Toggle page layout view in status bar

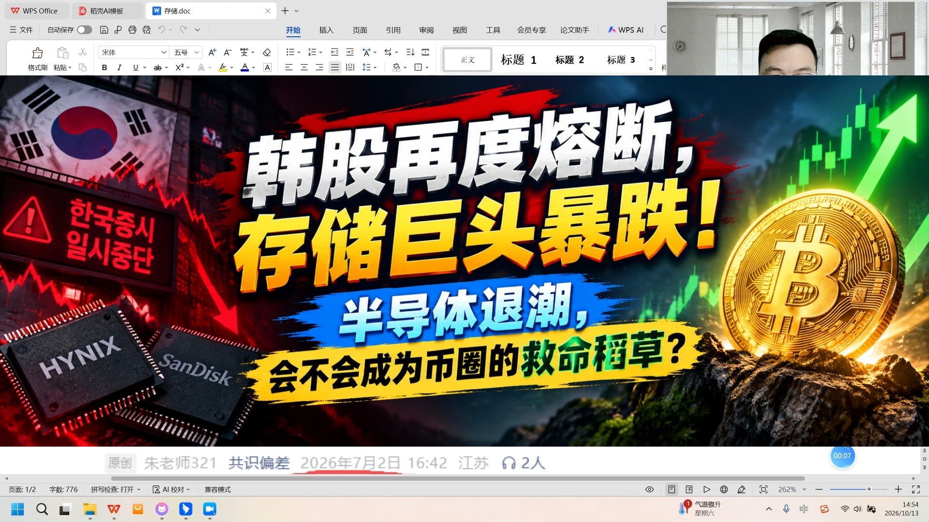(672, 489)
